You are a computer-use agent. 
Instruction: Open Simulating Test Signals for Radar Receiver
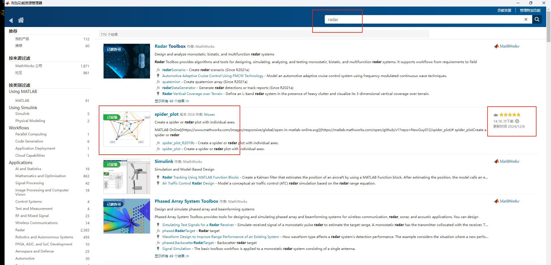pyautogui.click(x=198, y=225)
